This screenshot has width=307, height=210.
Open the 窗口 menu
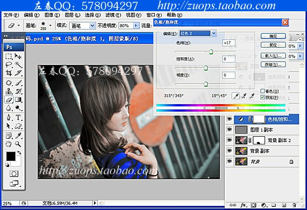[x=154, y=15]
